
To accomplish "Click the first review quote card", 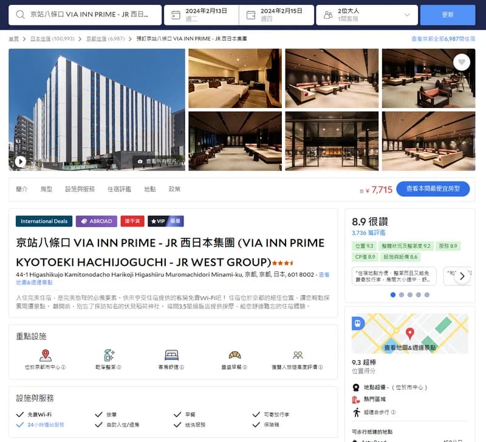I will pos(394,276).
